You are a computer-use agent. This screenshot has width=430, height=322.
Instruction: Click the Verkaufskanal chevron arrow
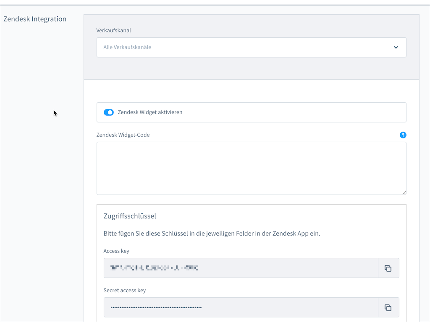click(x=396, y=47)
